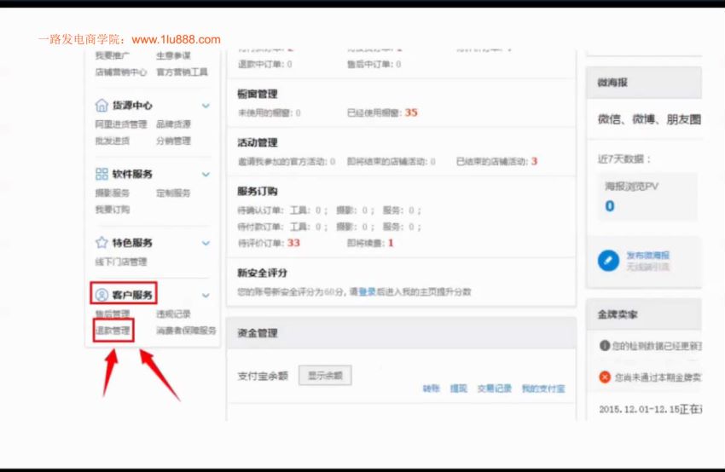Click the 售后中订单 count
Screen dimensions: 725x472
point(398,64)
